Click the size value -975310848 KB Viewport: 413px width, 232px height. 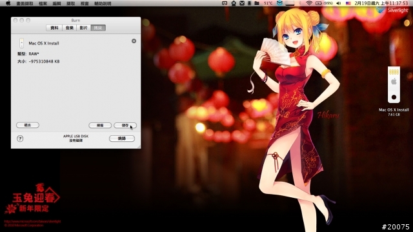click(45, 62)
